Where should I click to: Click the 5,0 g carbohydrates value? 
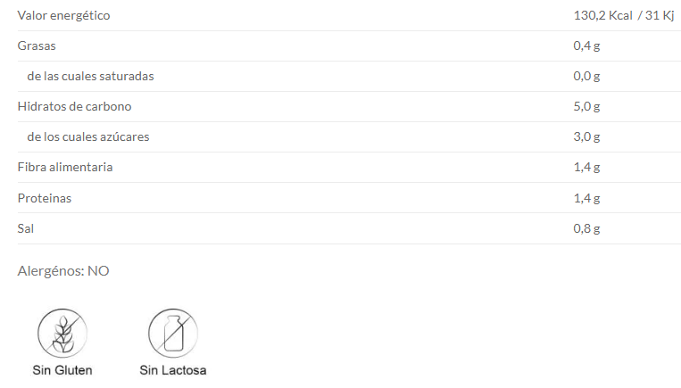coord(586,106)
